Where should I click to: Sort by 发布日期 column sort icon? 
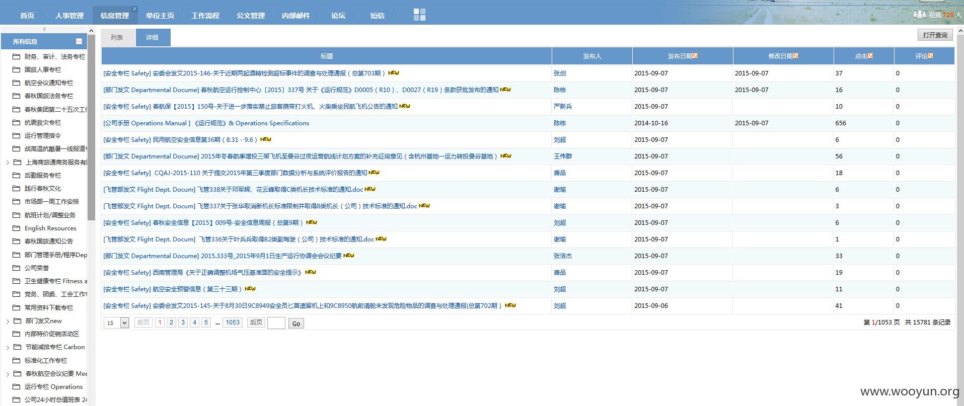coord(695,56)
